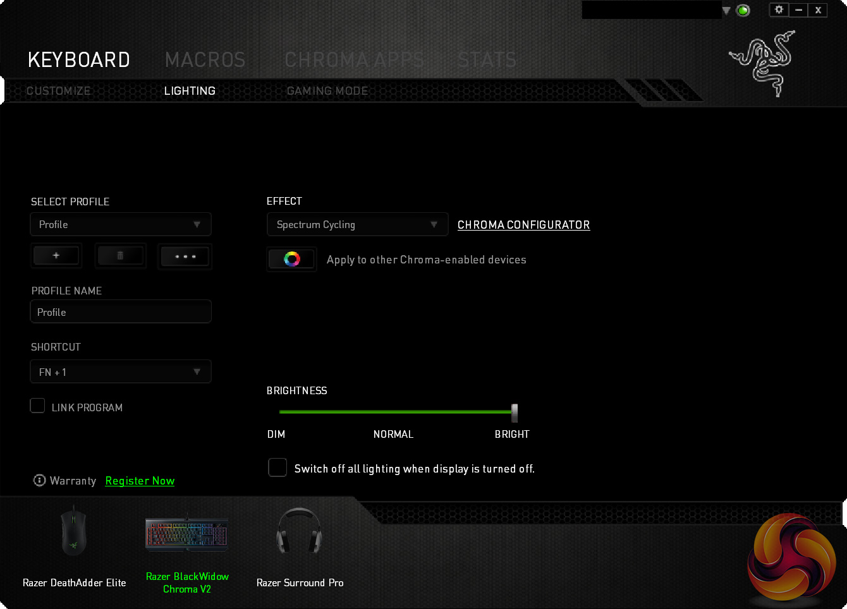Toggle switch off lighting when display off

pyautogui.click(x=277, y=467)
